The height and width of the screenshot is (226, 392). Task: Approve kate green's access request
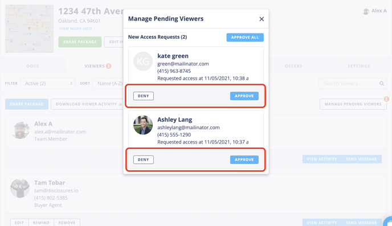click(244, 96)
